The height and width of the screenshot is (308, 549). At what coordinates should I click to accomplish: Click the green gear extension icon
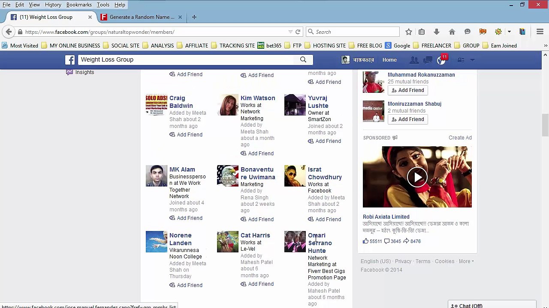498,32
